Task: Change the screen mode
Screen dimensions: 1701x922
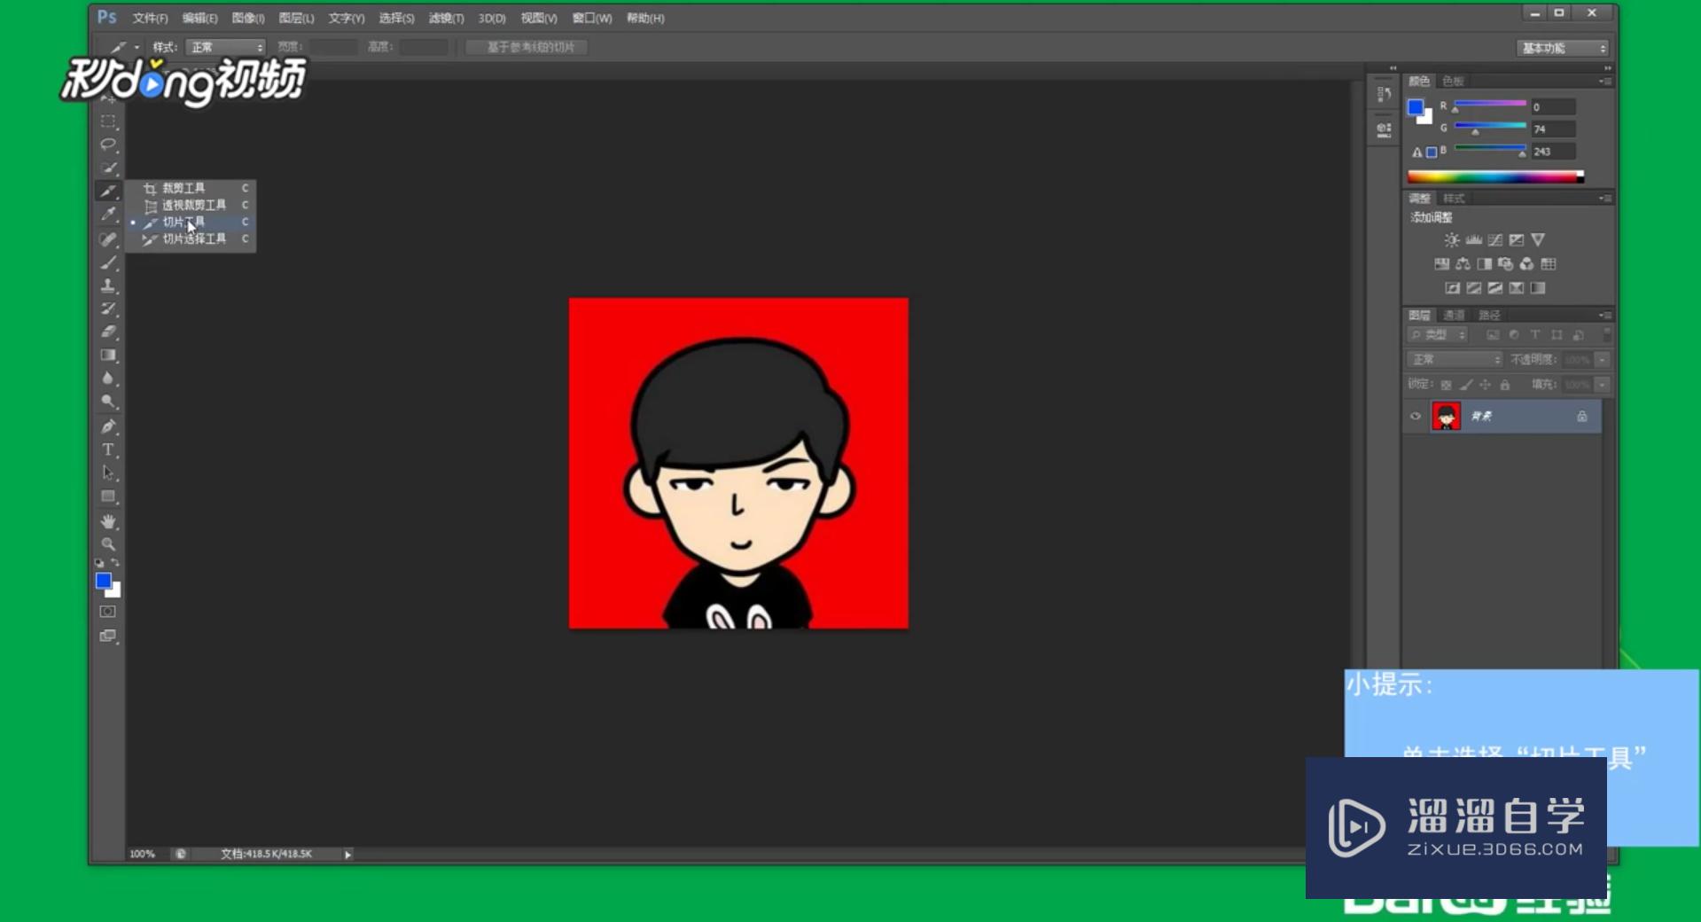Action: point(108,636)
